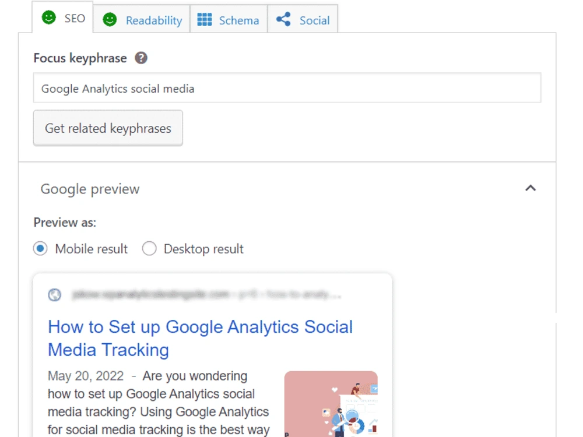Switch to the Social tab

[303, 19]
